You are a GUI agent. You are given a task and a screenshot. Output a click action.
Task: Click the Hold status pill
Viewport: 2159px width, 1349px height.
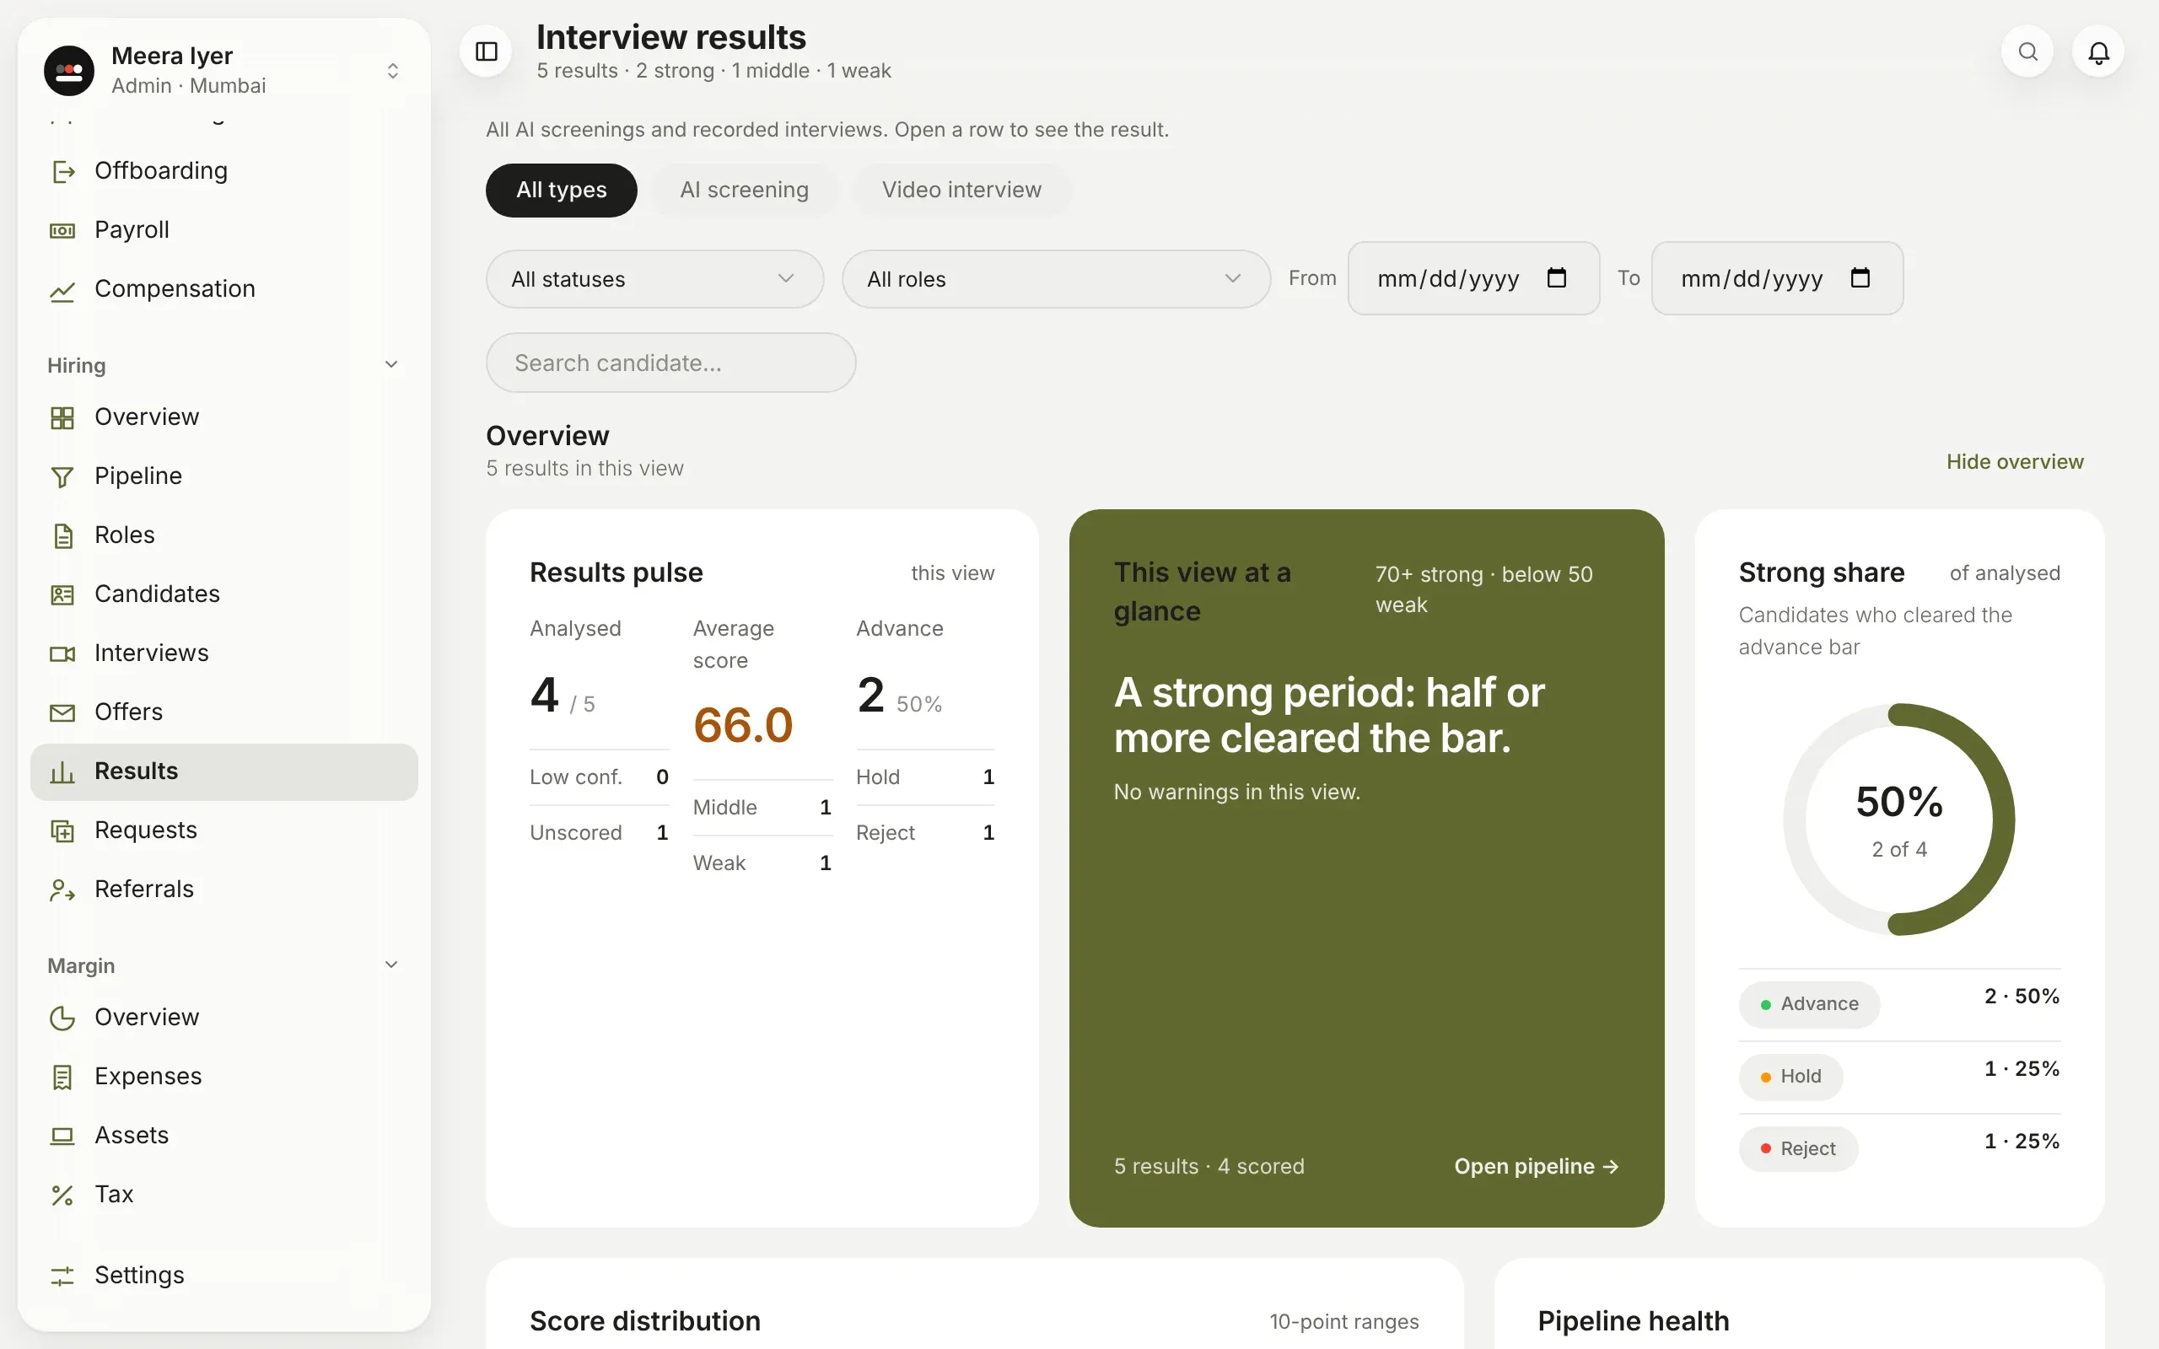(1790, 1077)
